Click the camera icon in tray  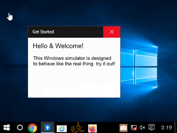[x=124, y=128]
